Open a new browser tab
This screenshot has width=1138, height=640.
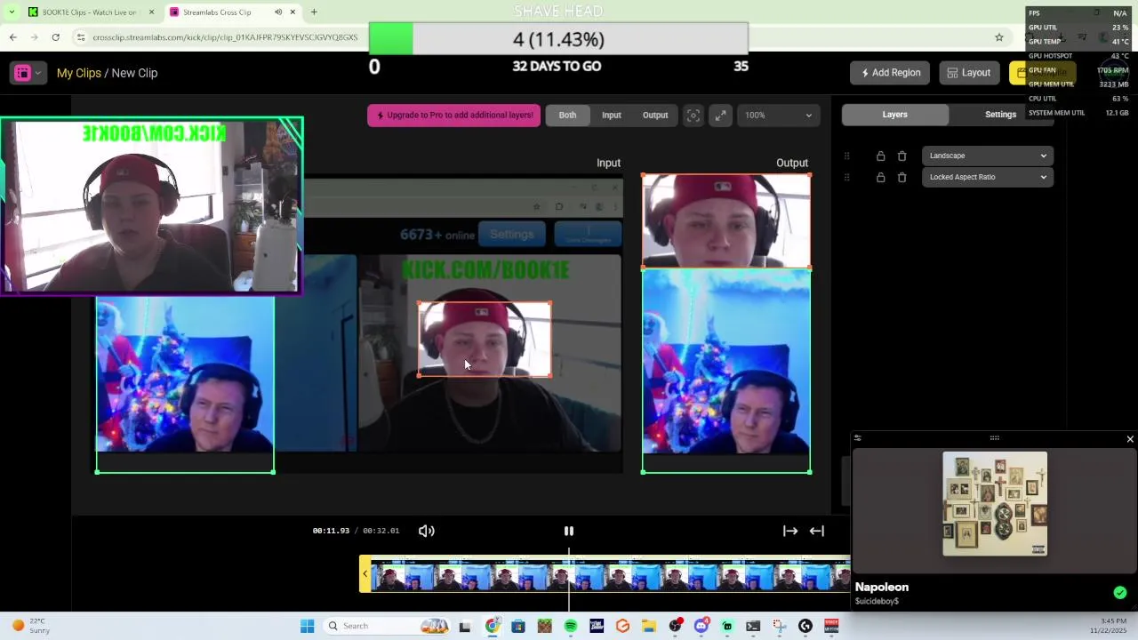point(314,12)
